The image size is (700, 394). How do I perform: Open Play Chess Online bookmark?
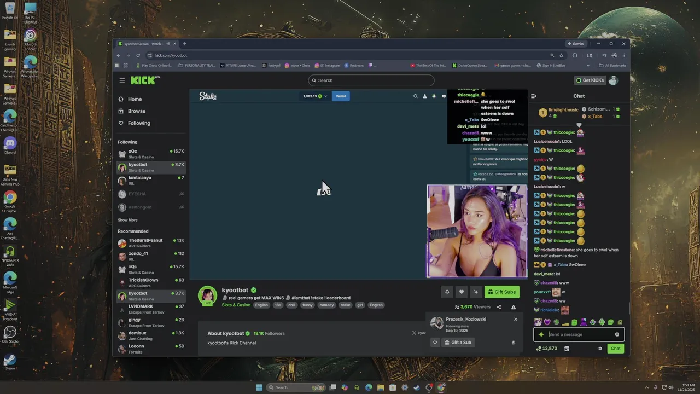coord(154,66)
